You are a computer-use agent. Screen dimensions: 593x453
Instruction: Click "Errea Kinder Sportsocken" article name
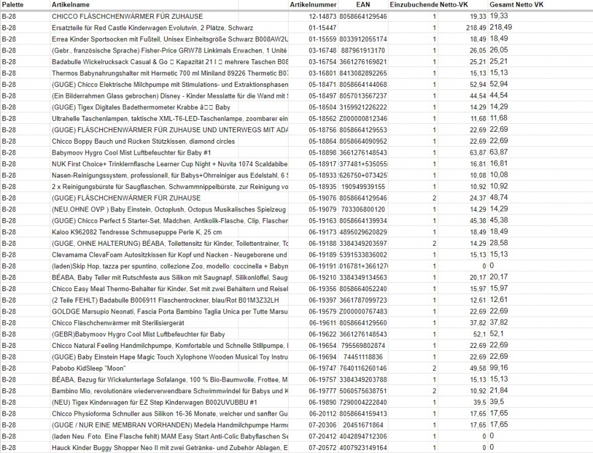pyautogui.click(x=170, y=39)
